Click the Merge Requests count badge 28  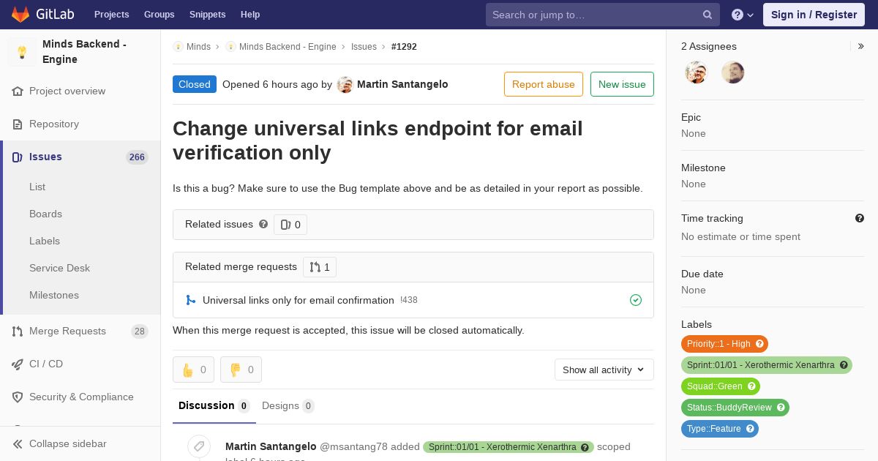139,331
